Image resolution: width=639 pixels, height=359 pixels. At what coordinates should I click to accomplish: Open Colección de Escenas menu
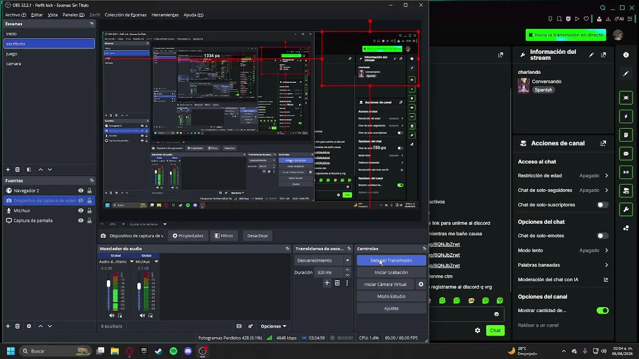click(x=125, y=15)
